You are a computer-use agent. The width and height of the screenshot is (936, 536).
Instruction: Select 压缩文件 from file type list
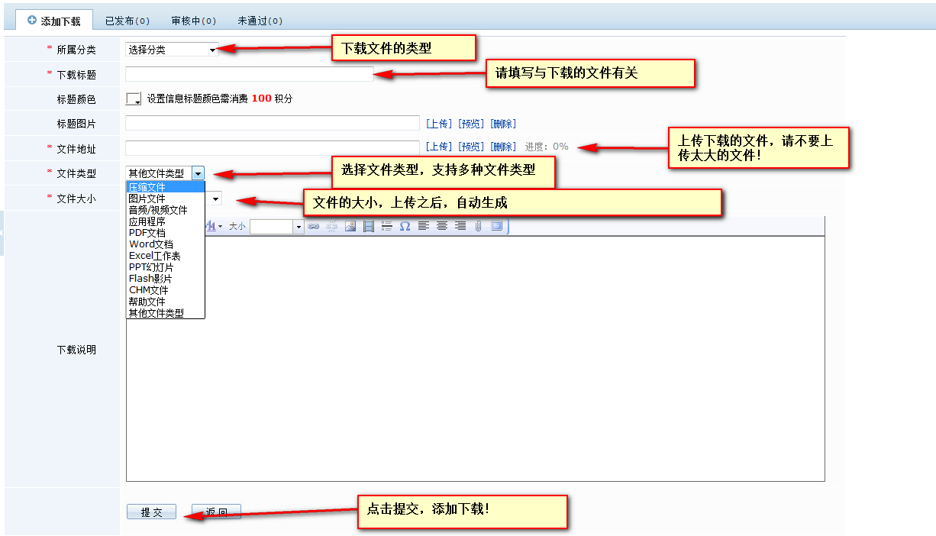point(147,187)
